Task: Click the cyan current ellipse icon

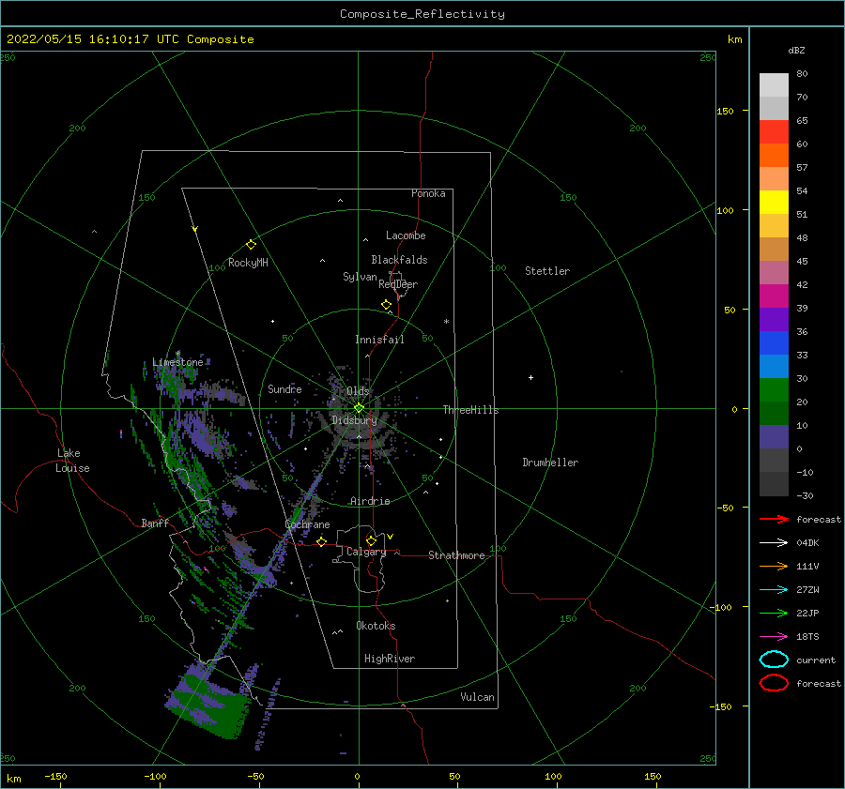Action: coord(774,660)
